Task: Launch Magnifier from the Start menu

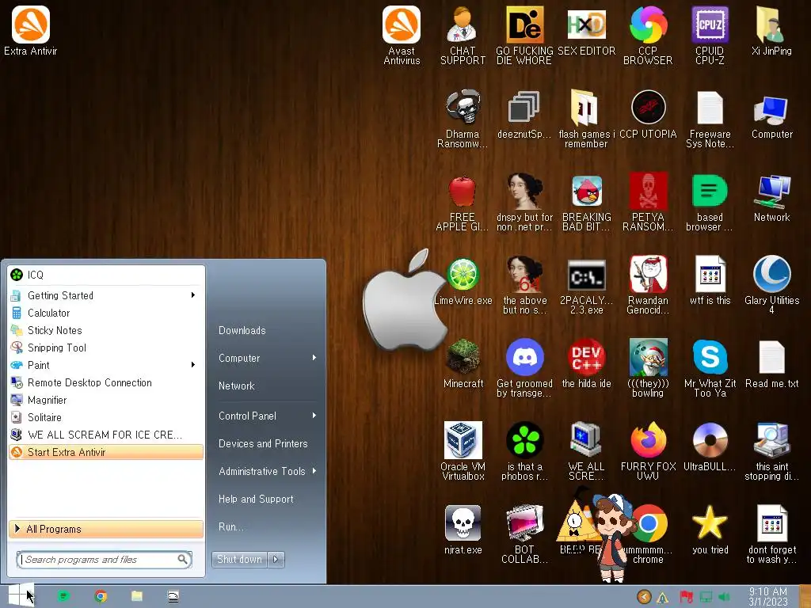Action: click(106, 400)
